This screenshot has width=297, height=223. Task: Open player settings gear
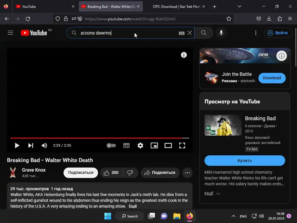coord(140,145)
